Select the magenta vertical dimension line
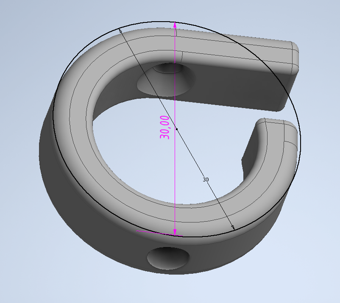The width and height of the screenshot is (340, 303). (175, 128)
